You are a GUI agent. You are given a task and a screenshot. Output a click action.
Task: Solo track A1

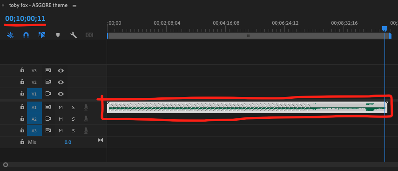click(74, 108)
